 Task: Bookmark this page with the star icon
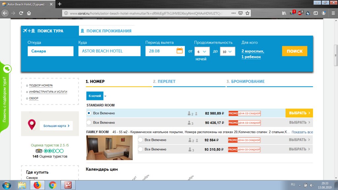[x=248, y=13]
